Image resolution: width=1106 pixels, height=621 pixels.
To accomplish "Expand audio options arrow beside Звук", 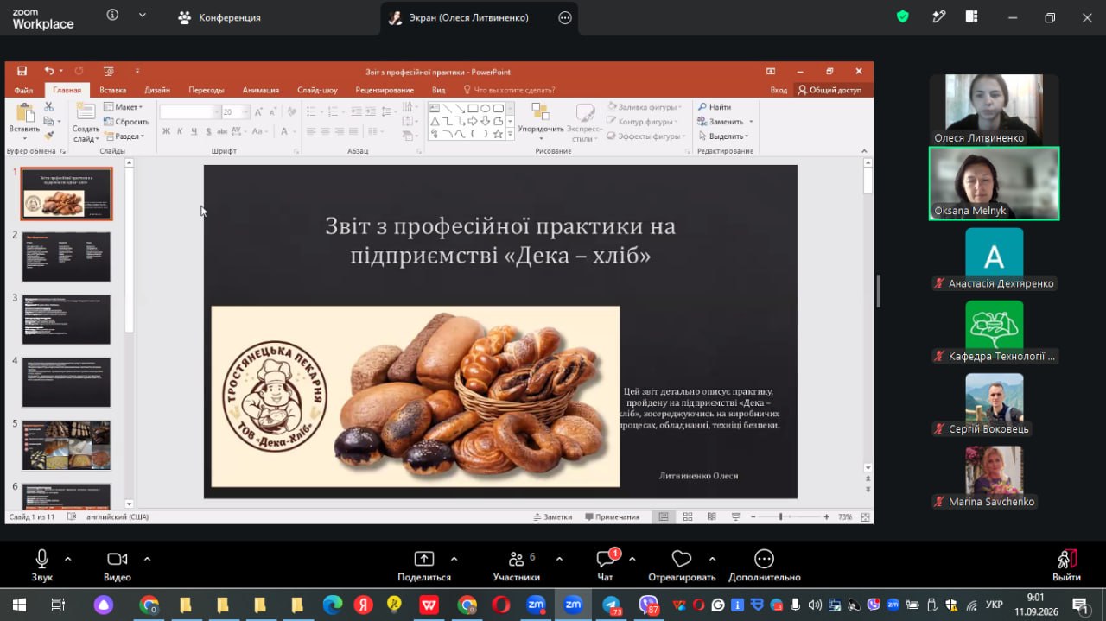I will point(68,559).
